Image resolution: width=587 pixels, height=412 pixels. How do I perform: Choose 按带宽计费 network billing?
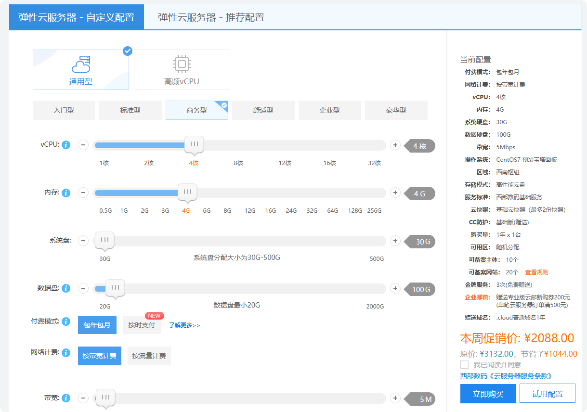100,356
